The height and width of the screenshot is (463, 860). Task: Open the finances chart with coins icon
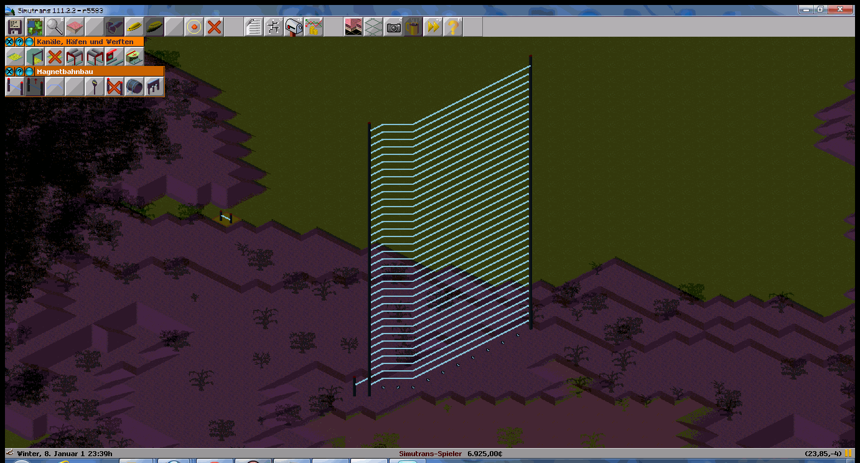[314, 27]
